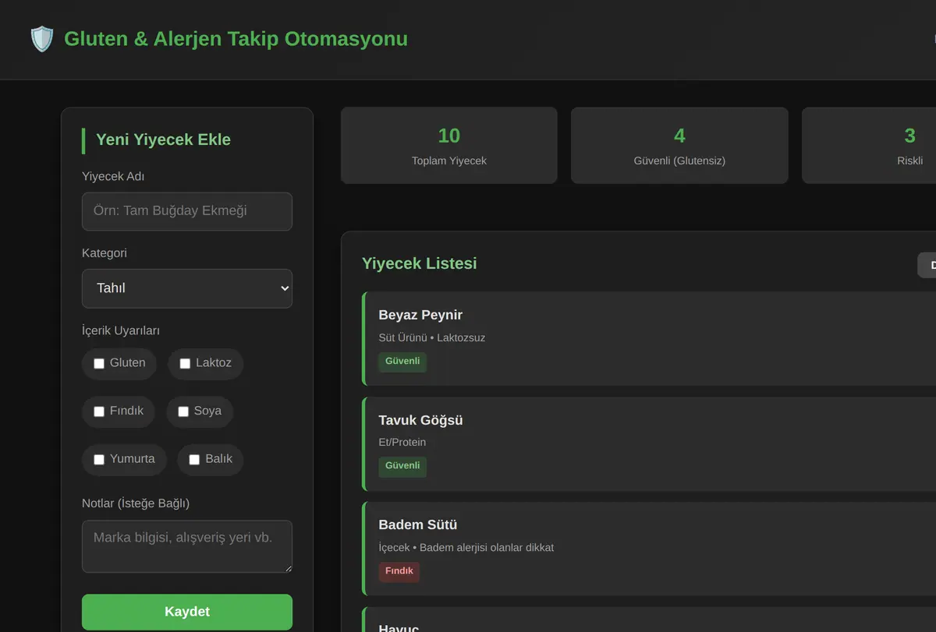Mark the Balık checkbox
936x632 pixels.
(194, 460)
